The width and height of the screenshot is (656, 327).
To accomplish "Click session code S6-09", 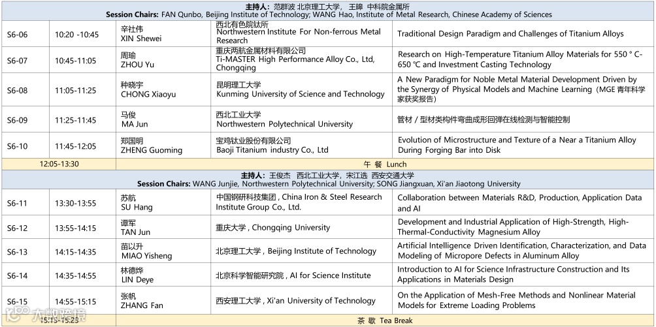I will tap(17, 121).
